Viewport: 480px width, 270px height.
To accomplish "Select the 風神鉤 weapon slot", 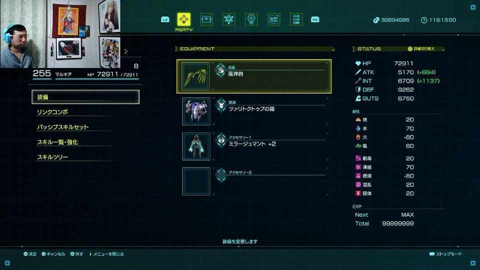I will 254,76.
